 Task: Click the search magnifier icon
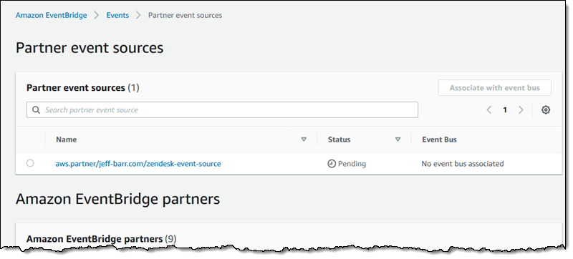pos(37,109)
